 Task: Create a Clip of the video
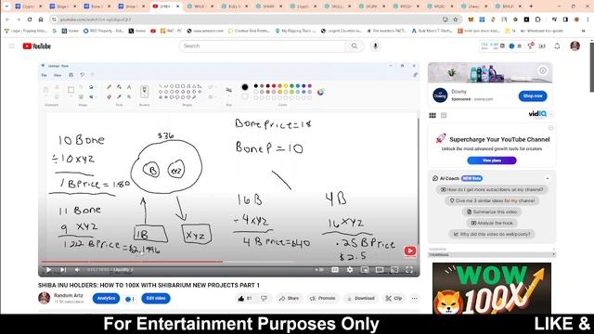(x=394, y=299)
